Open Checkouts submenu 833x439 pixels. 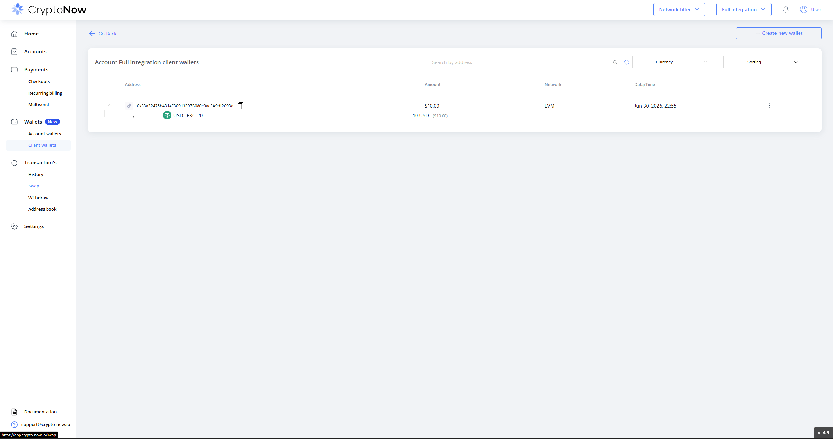point(39,81)
